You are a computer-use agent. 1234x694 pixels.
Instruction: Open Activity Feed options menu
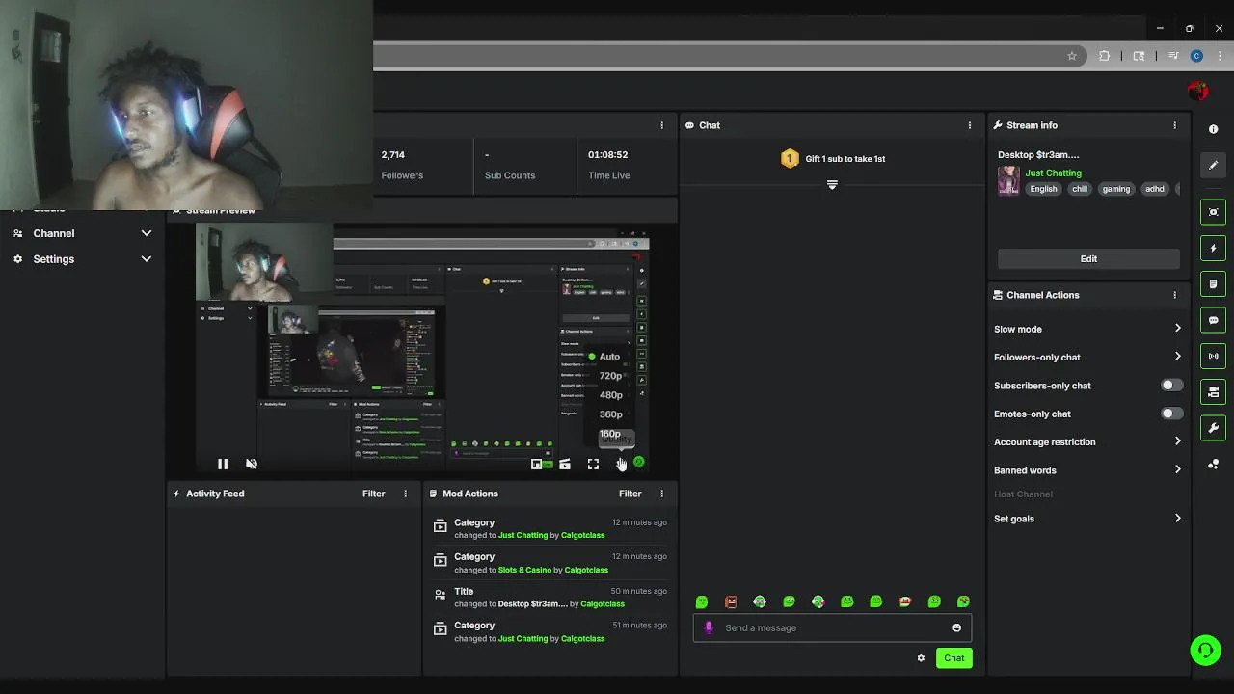point(405,494)
